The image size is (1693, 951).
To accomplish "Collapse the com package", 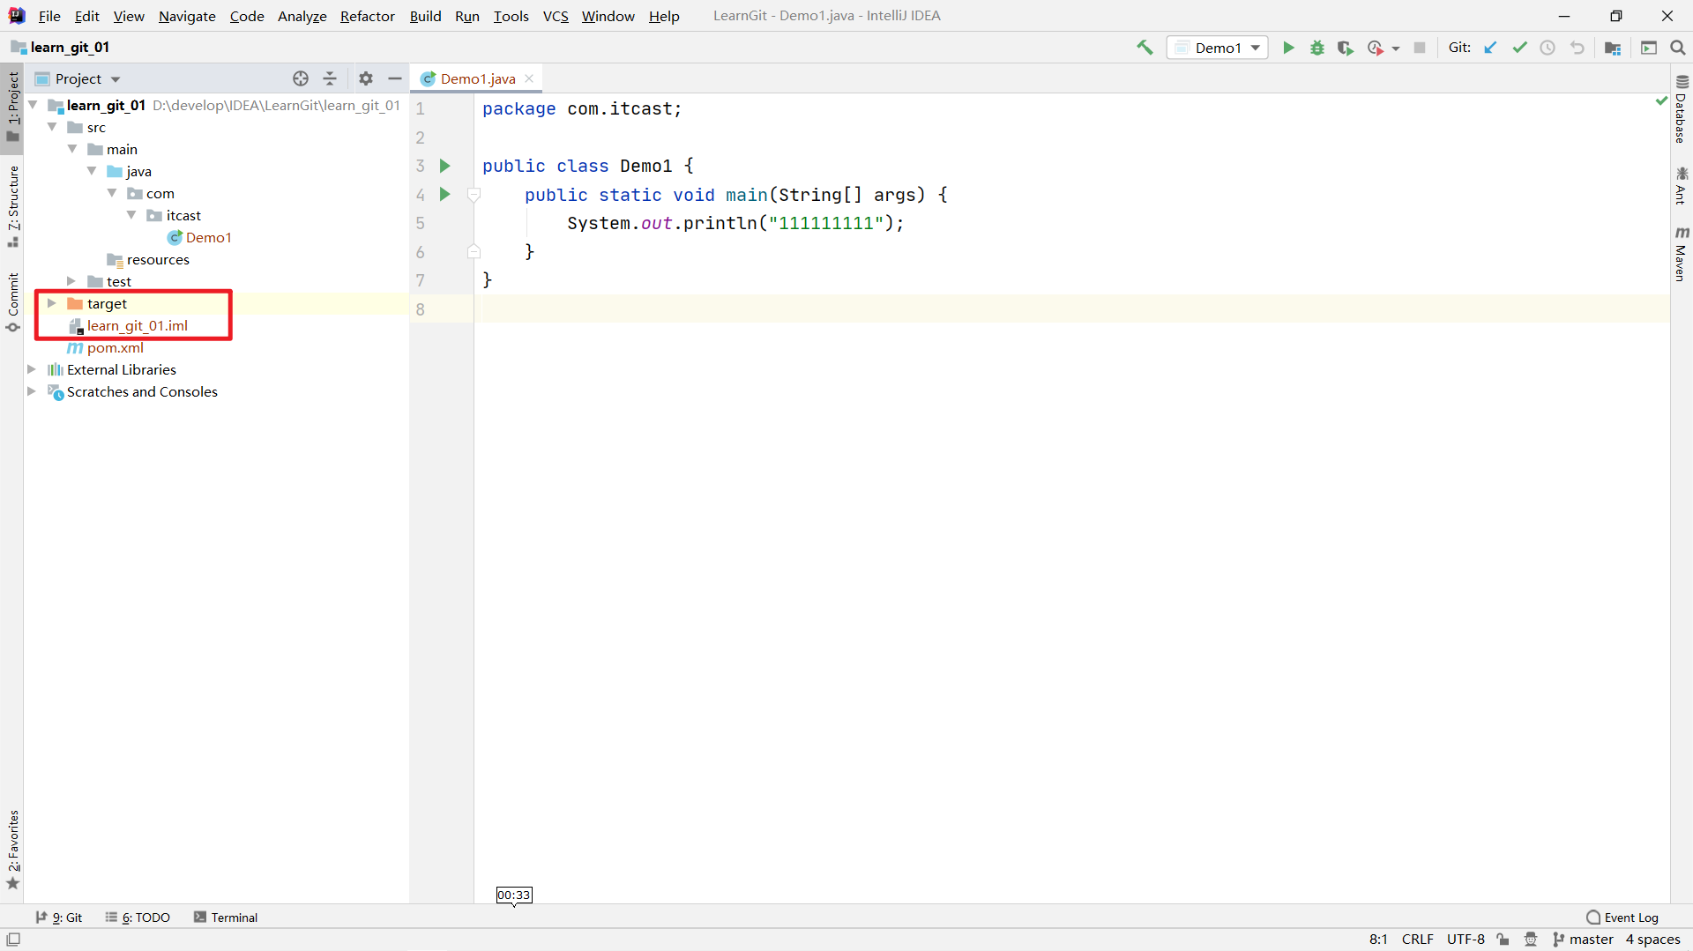I will pos(112,193).
